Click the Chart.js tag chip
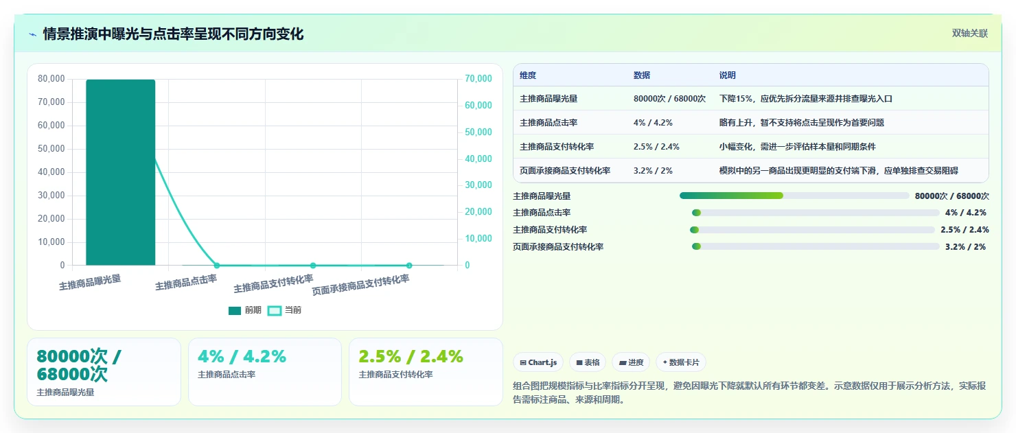 click(538, 362)
